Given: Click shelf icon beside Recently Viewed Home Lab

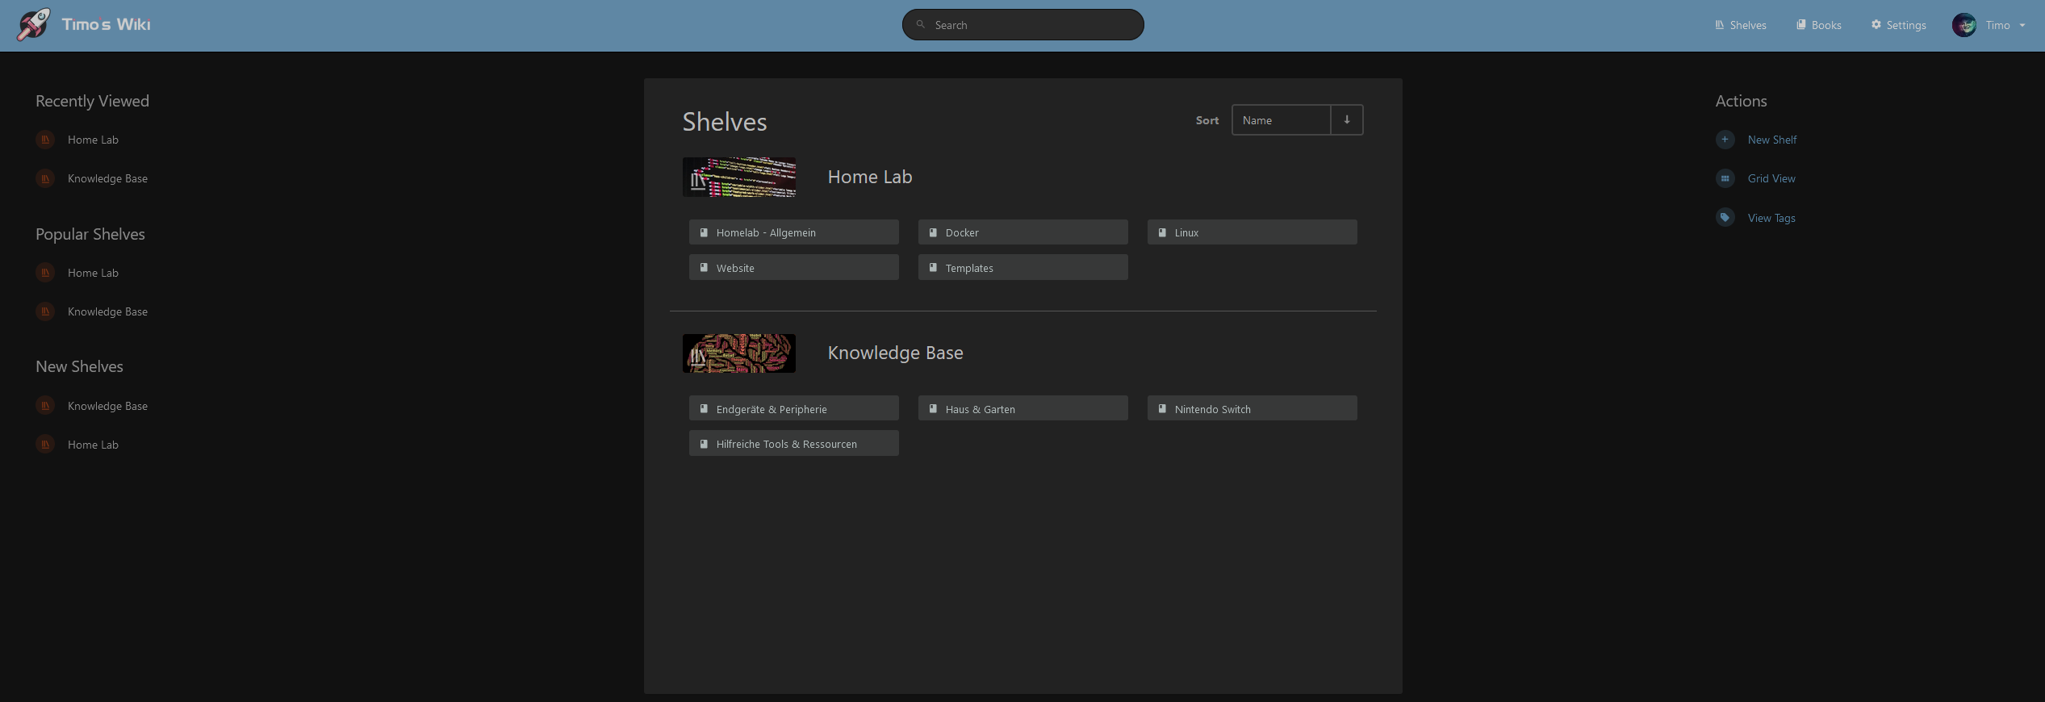Looking at the screenshot, I should 45,140.
